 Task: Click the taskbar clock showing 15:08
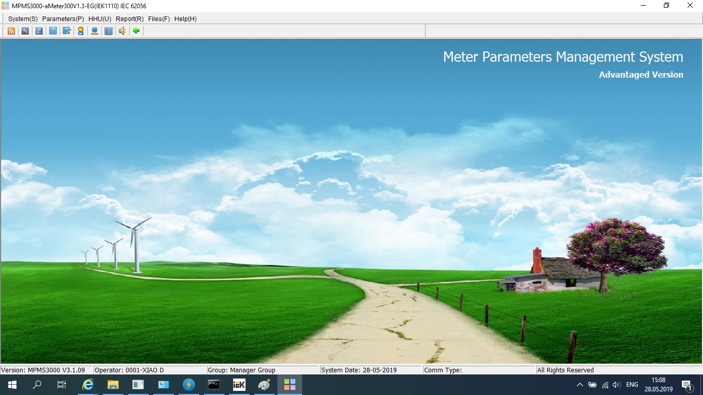pos(658,385)
